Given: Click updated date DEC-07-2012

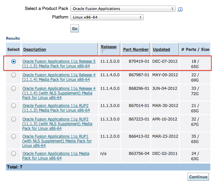Looking at the screenshot, I should [x=165, y=61].
